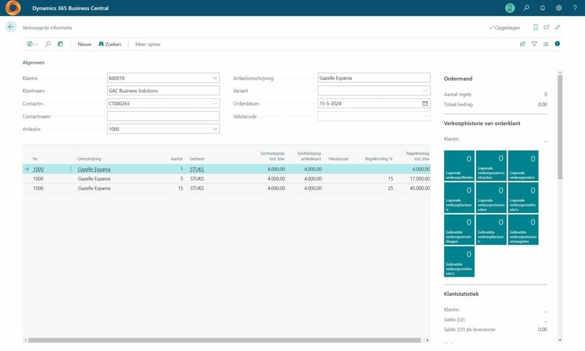Open the Lopende verkoopretourorders tile
Screen dimensions: 585x351
(x=491, y=198)
